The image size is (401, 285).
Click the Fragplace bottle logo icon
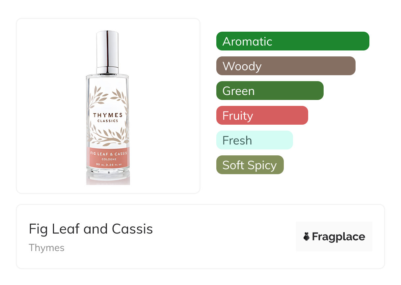(x=307, y=237)
